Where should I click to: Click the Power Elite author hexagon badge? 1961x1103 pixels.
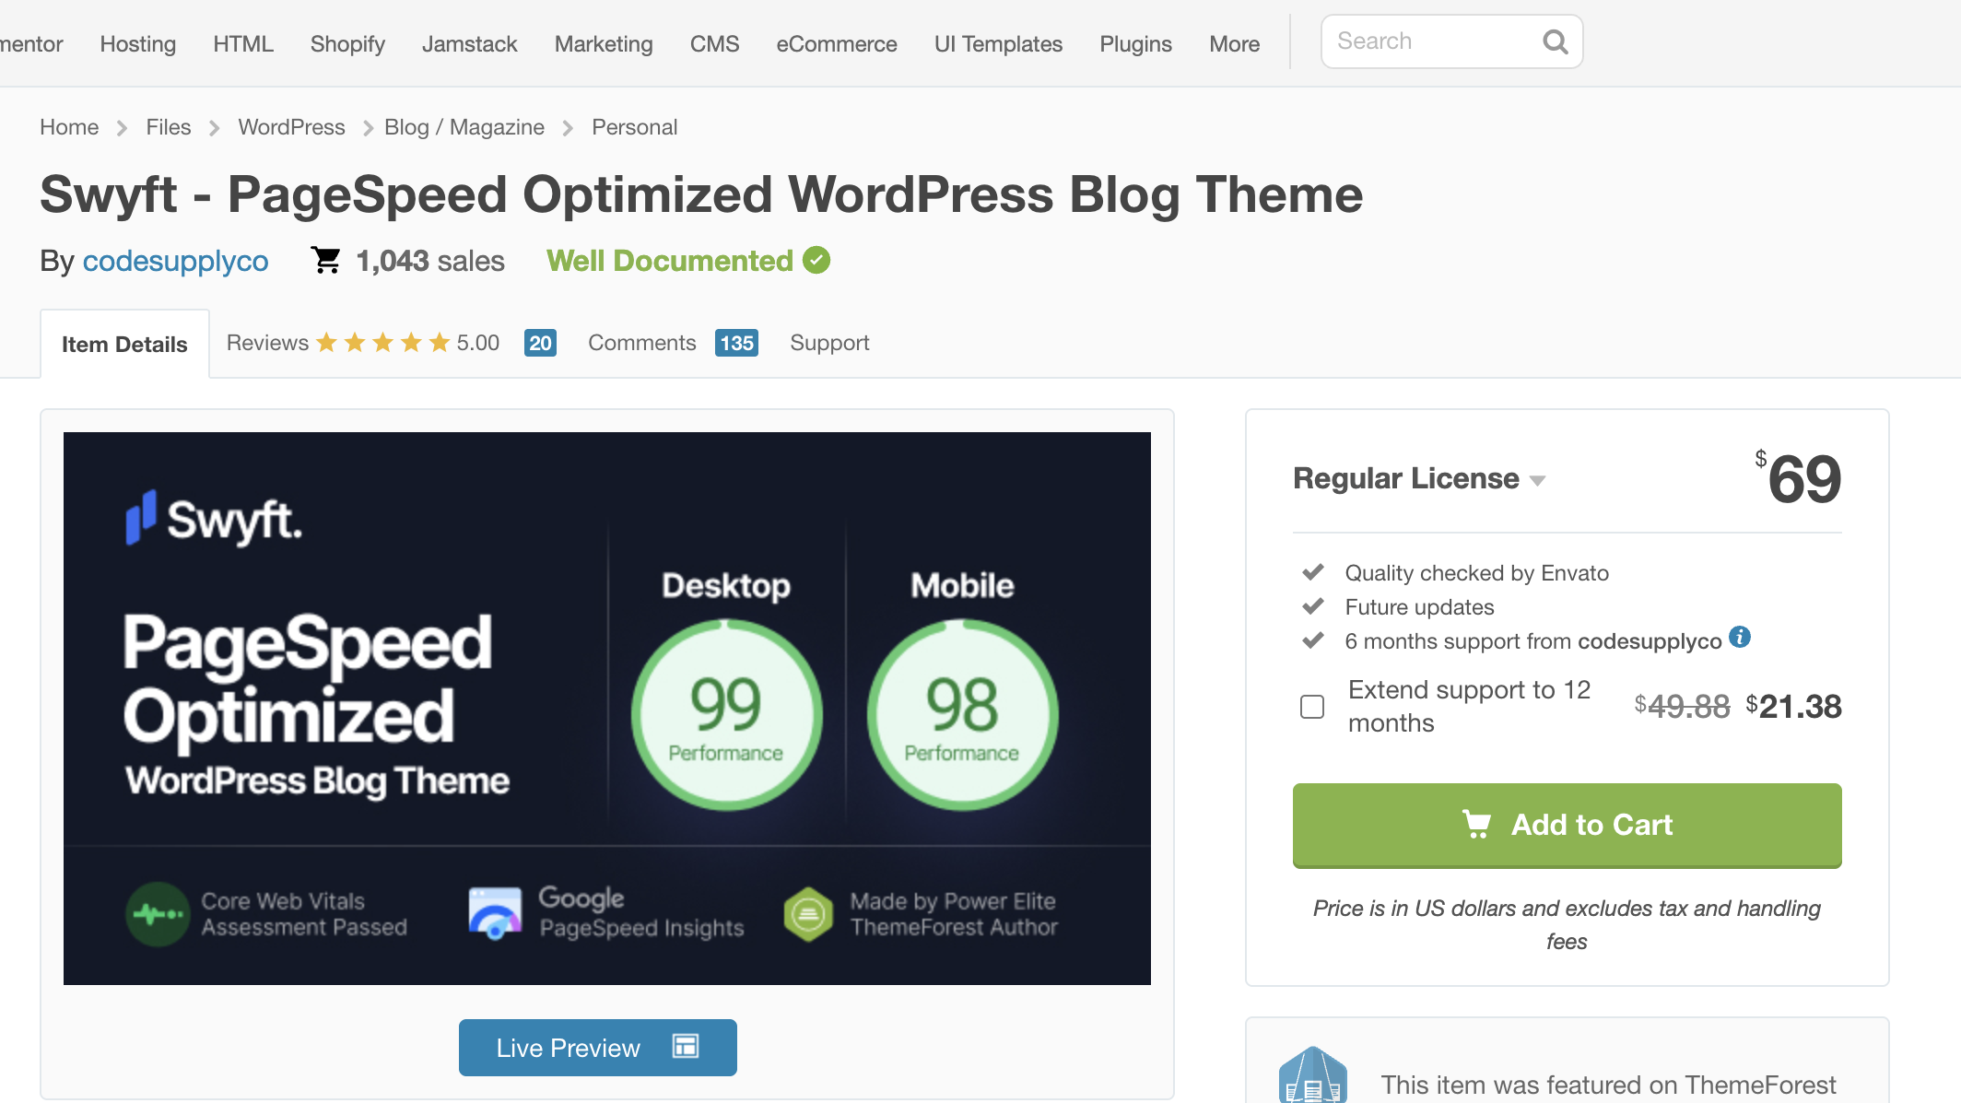808,914
